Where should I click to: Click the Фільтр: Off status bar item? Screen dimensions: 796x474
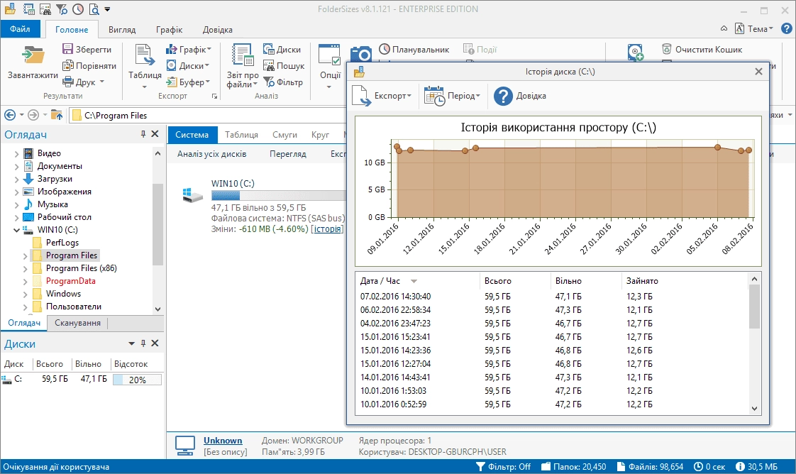[503, 467]
